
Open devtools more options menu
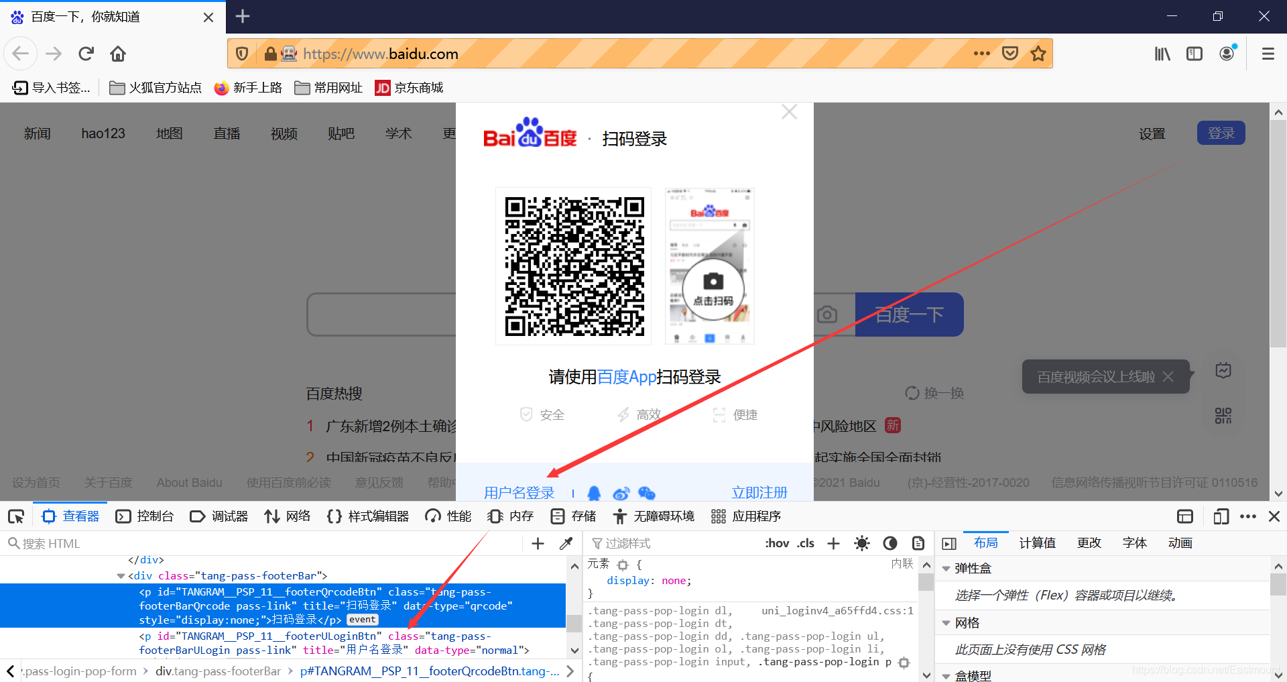point(1248,516)
